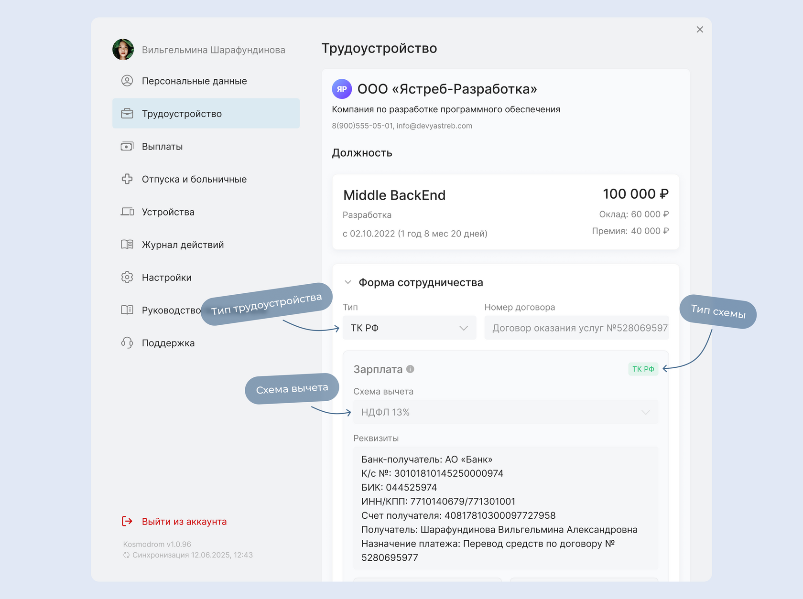Go to the Выплаты section
The height and width of the screenshot is (599, 803).
point(206,146)
